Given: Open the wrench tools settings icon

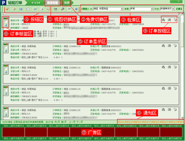Looking at the screenshot, I should 69,9.
